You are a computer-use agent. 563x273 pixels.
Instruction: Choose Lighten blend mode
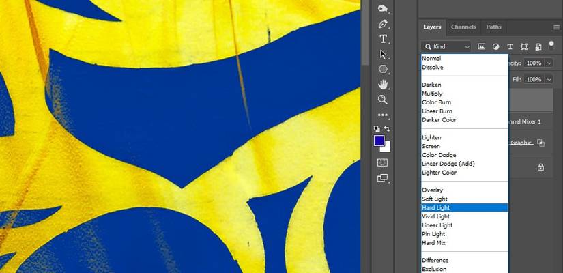coord(465,138)
